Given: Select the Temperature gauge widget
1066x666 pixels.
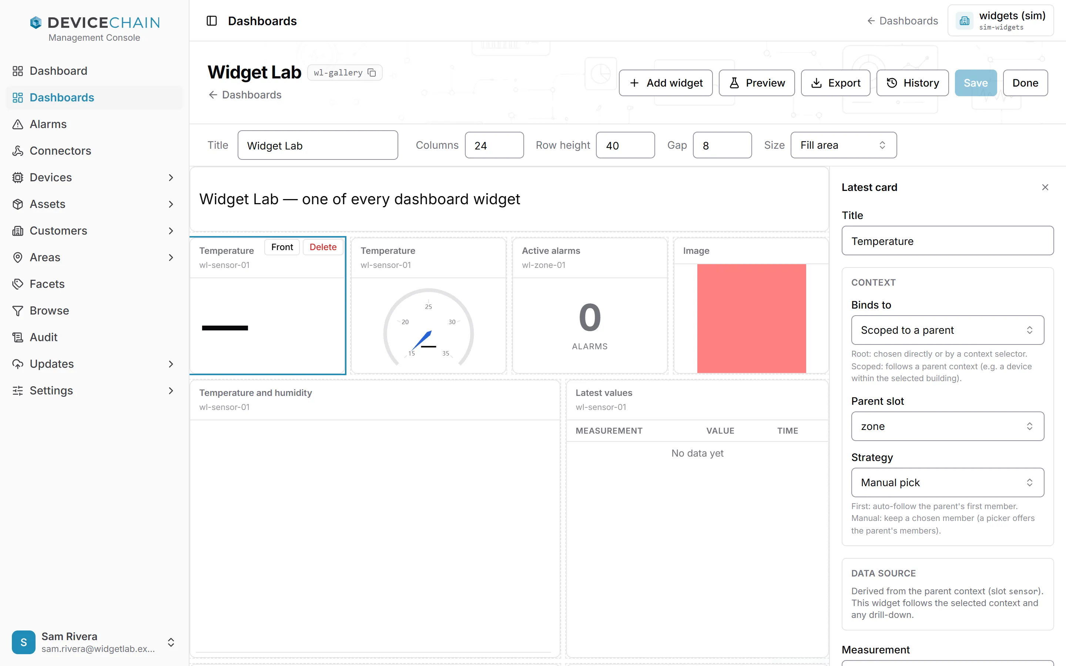Looking at the screenshot, I should 428,306.
